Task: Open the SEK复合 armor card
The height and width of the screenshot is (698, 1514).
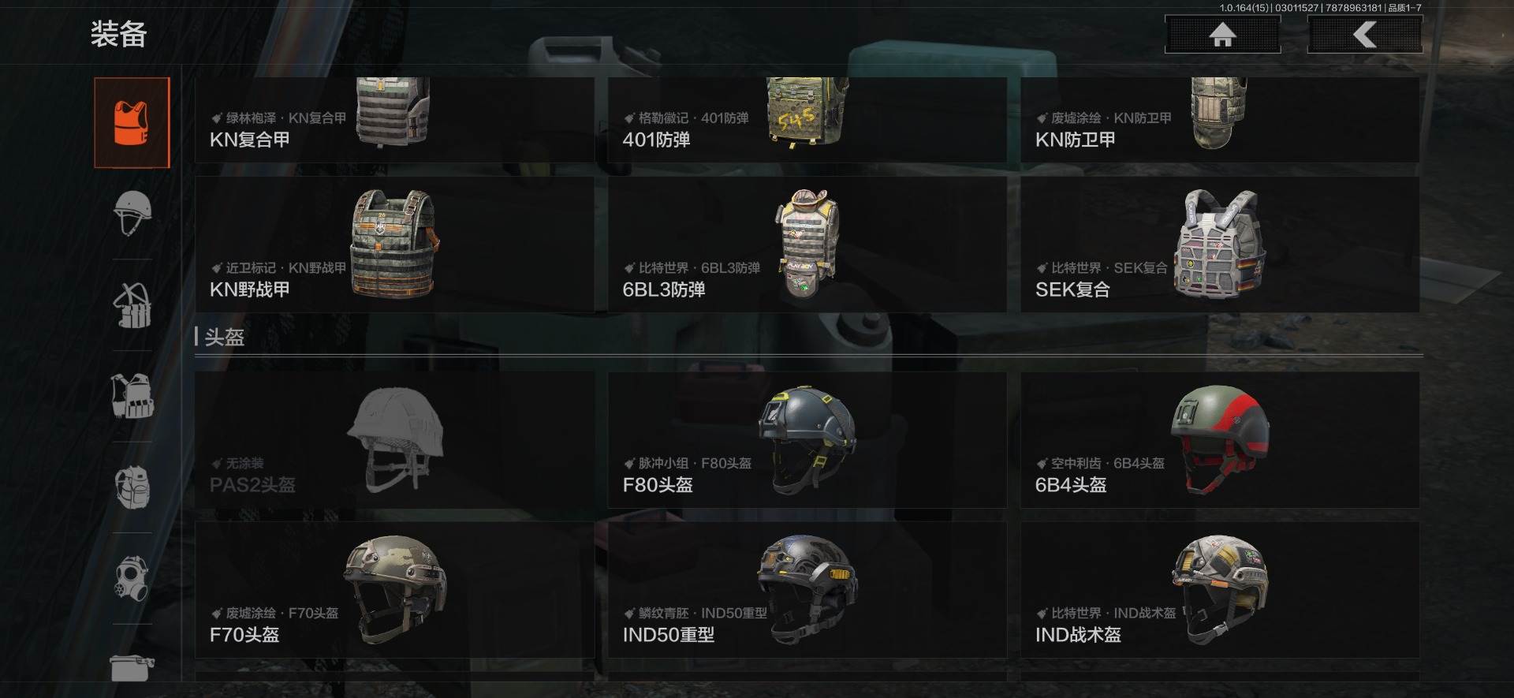Action: coord(1220,244)
